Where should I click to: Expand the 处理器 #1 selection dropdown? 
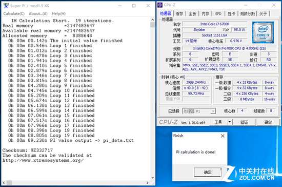click(213, 111)
